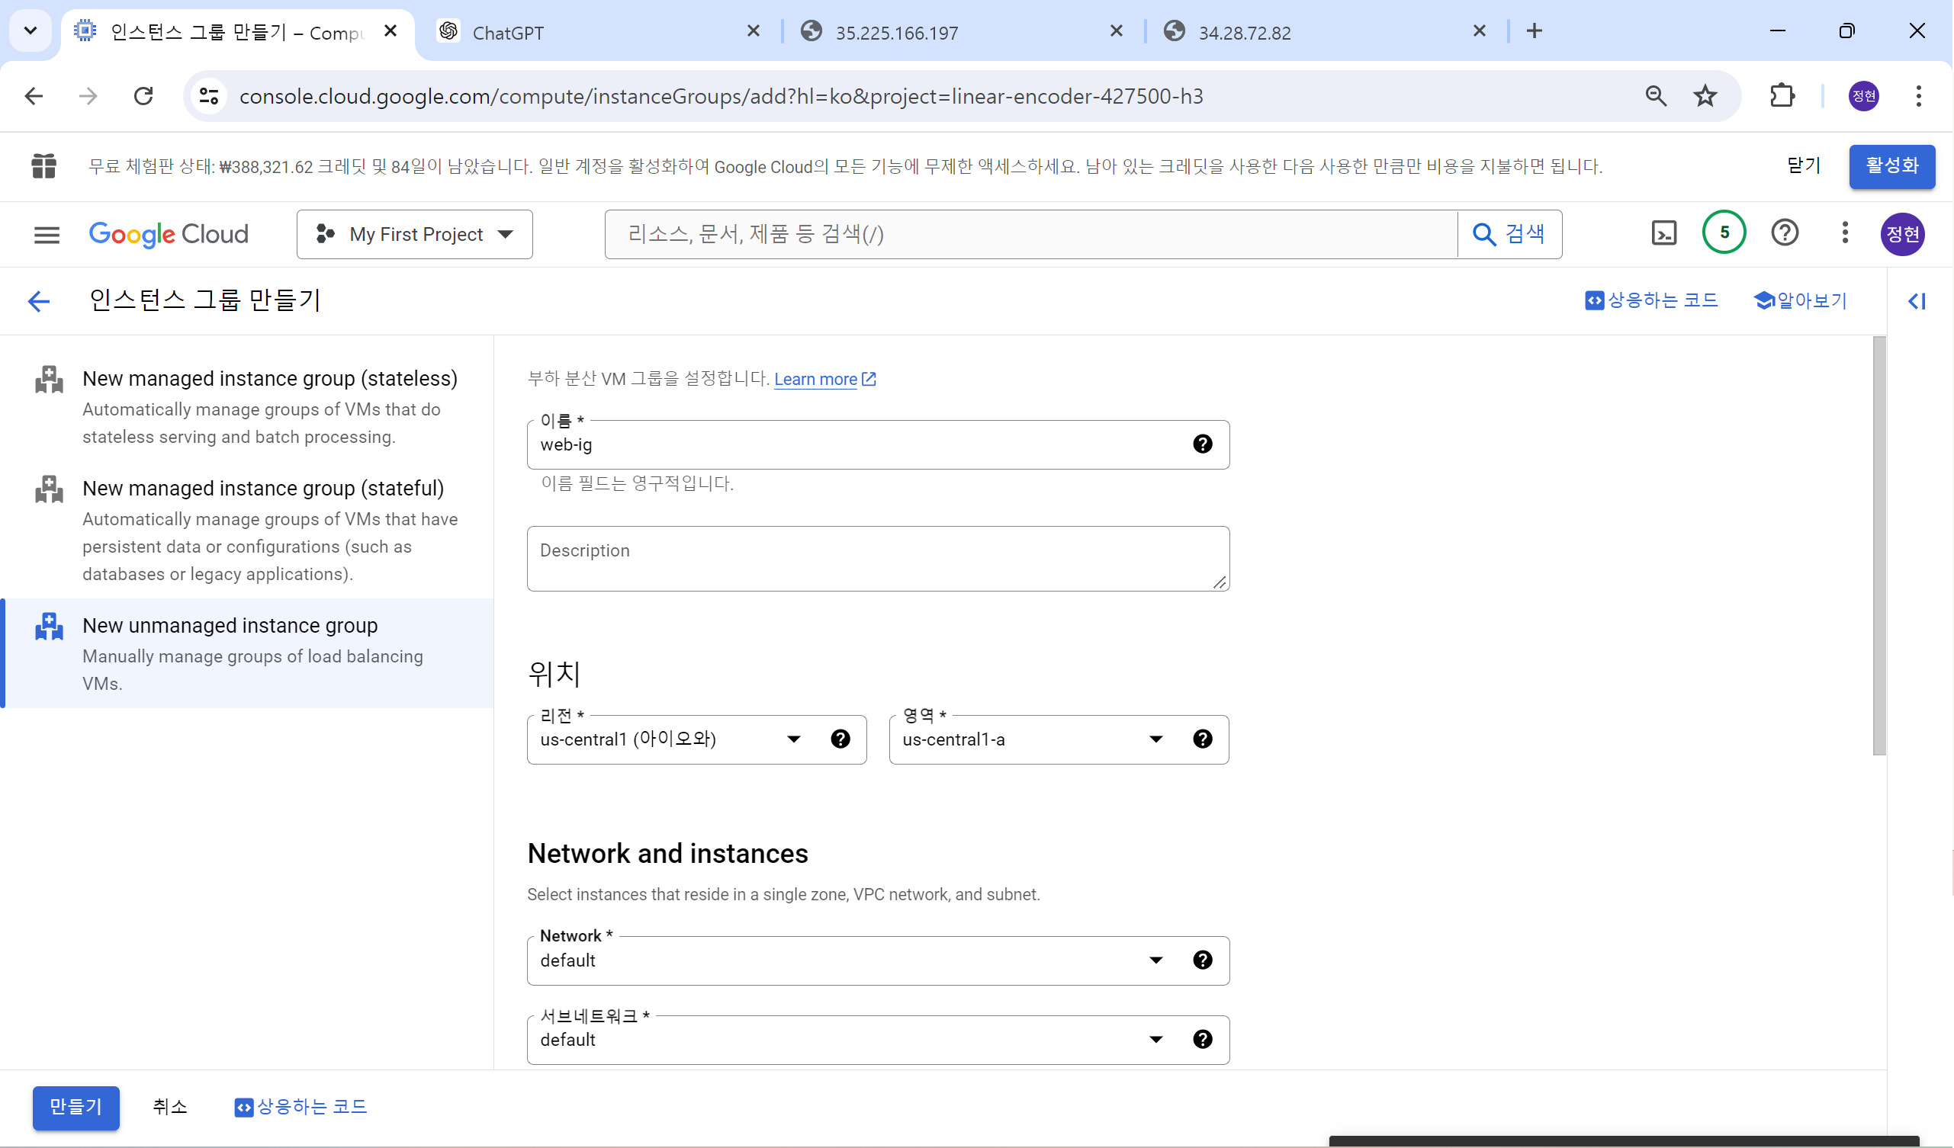Click the help tooltip beside the 영역 dropdown

click(x=1203, y=739)
